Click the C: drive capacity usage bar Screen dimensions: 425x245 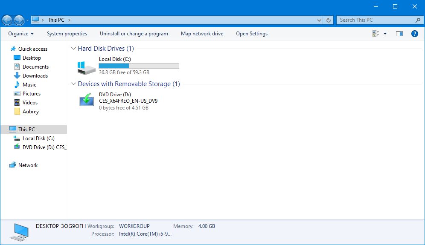[139, 66]
